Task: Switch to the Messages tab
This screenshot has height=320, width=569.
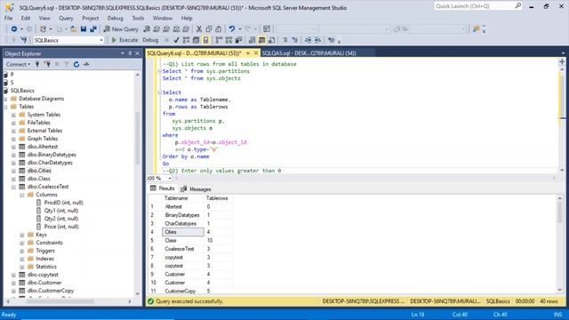Action: pos(196,189)
